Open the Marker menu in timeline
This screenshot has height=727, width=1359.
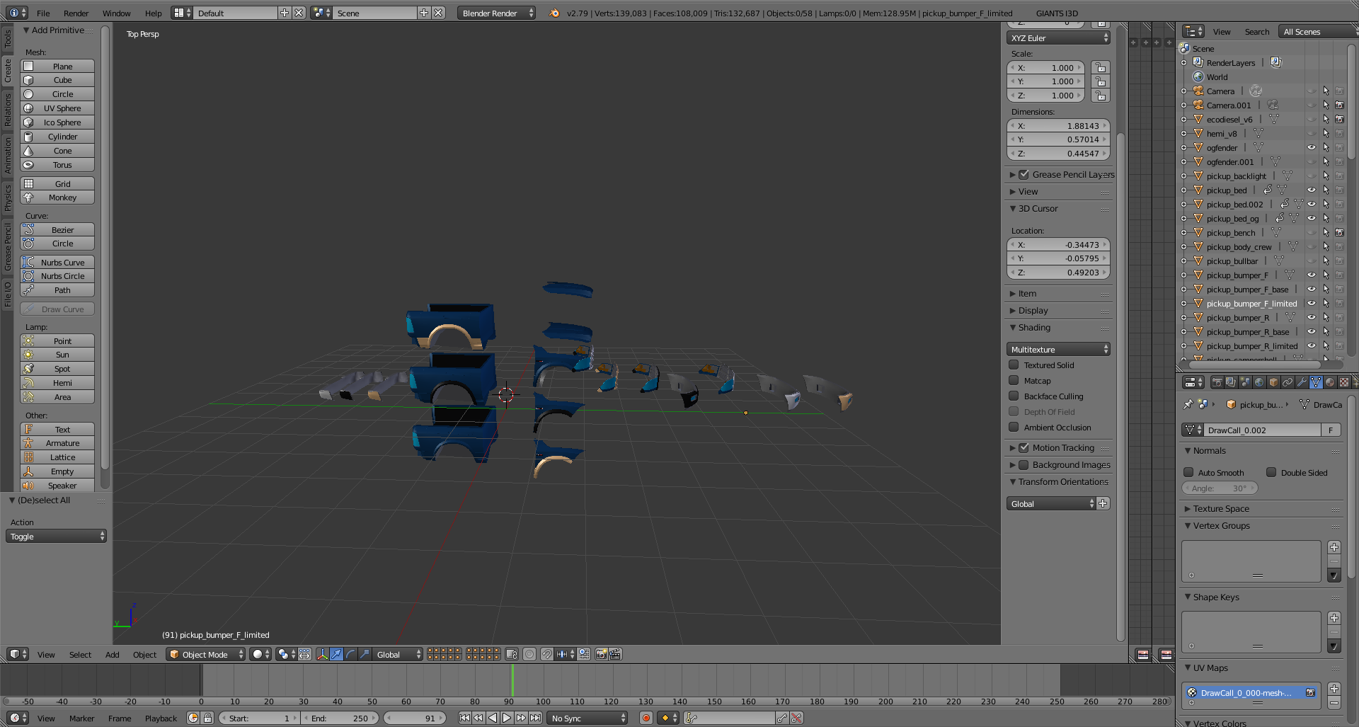(x=81, y=718)
